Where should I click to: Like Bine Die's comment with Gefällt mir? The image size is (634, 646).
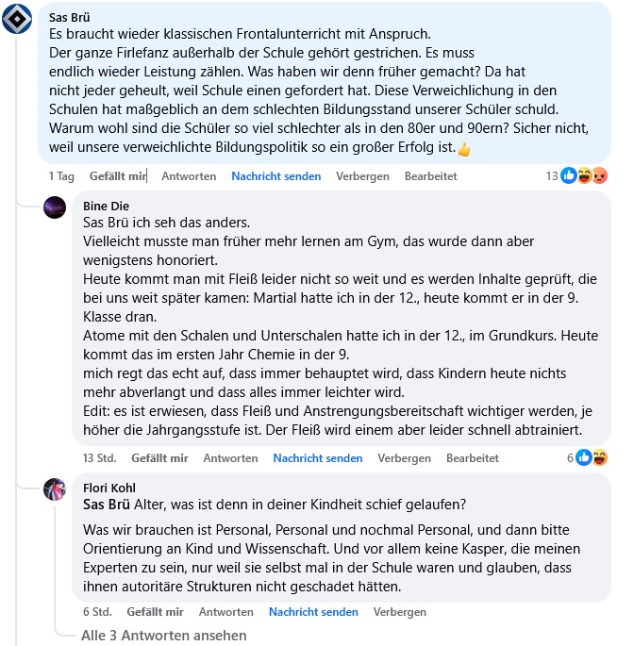coord(159,458)
